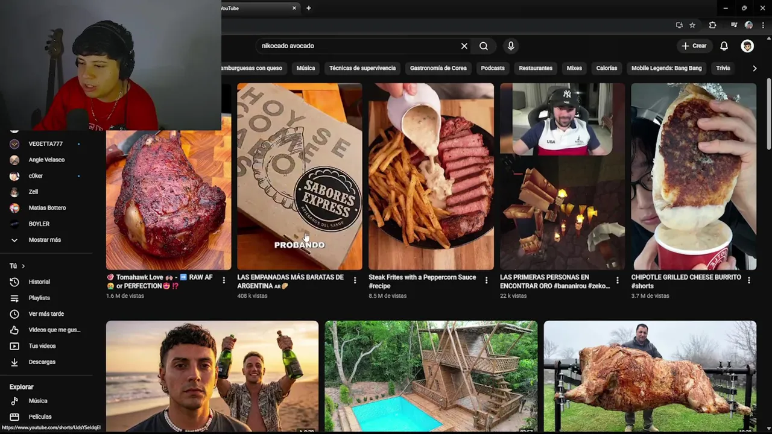Select the Mobile Legends: Bang Bang chip
Screen dimensions: 772x434
666,68
